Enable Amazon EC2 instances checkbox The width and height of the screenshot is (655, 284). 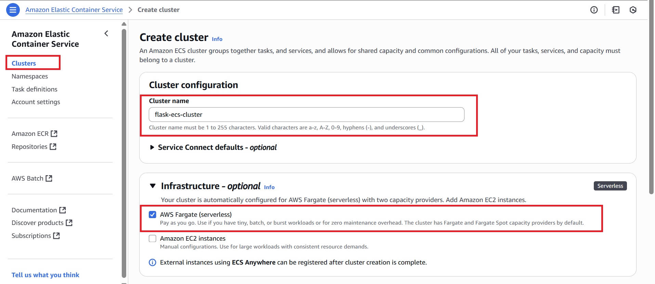pyautogui.click(x=153, y=238)
